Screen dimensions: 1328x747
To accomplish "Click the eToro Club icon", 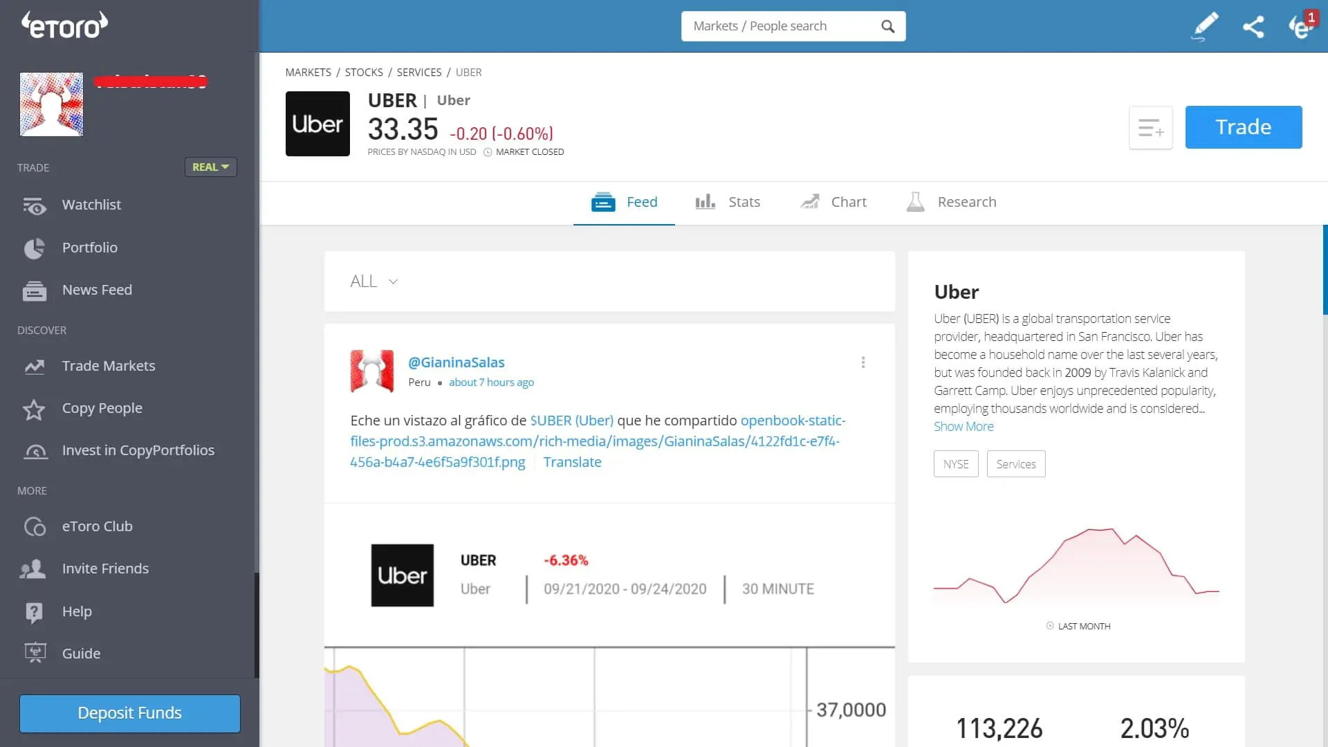I will point(34,527).
